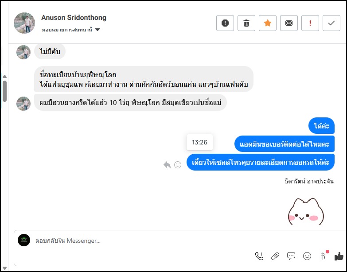
Task: Open the baht payment request icon
Action: pyautogui.click(x=323, y=256)
